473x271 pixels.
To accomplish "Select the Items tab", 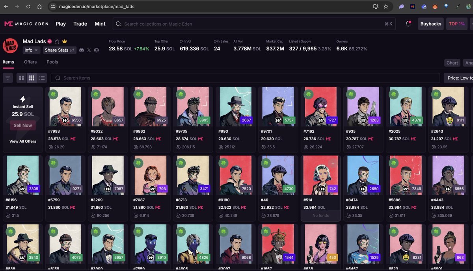I will [x=8, y=62].
